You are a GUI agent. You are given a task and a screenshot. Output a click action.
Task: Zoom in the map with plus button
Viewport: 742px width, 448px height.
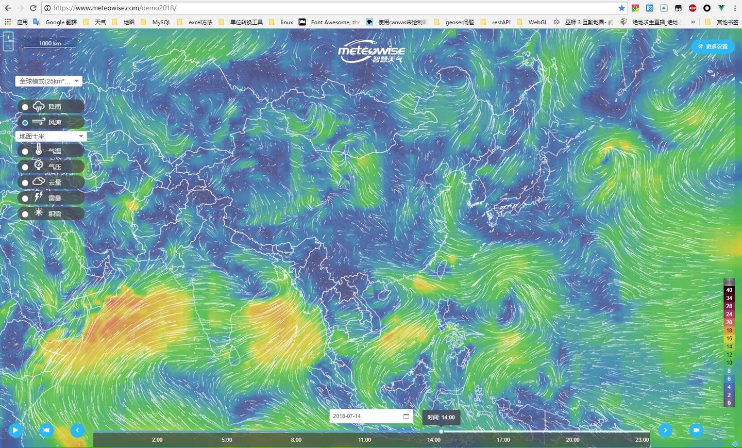(8, 37)
